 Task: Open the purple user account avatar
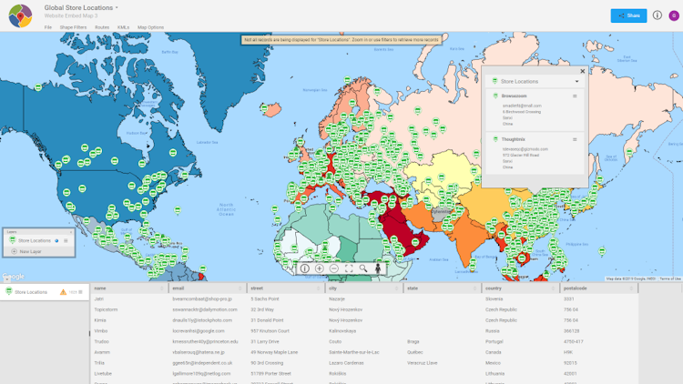coord(674,15)
